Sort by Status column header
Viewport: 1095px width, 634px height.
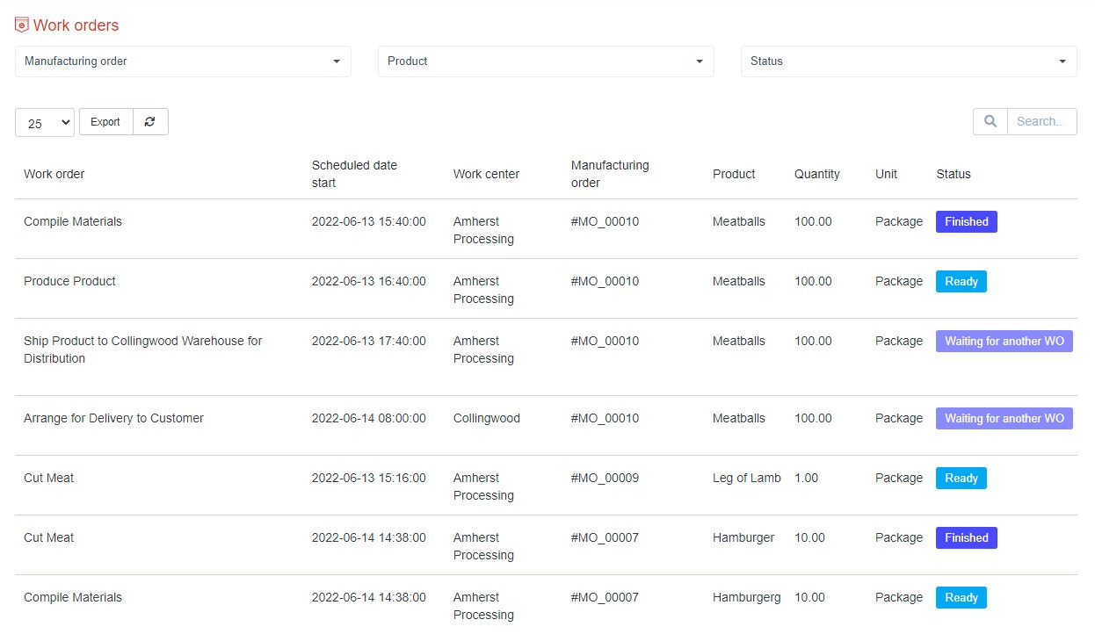tap(954, 174)
